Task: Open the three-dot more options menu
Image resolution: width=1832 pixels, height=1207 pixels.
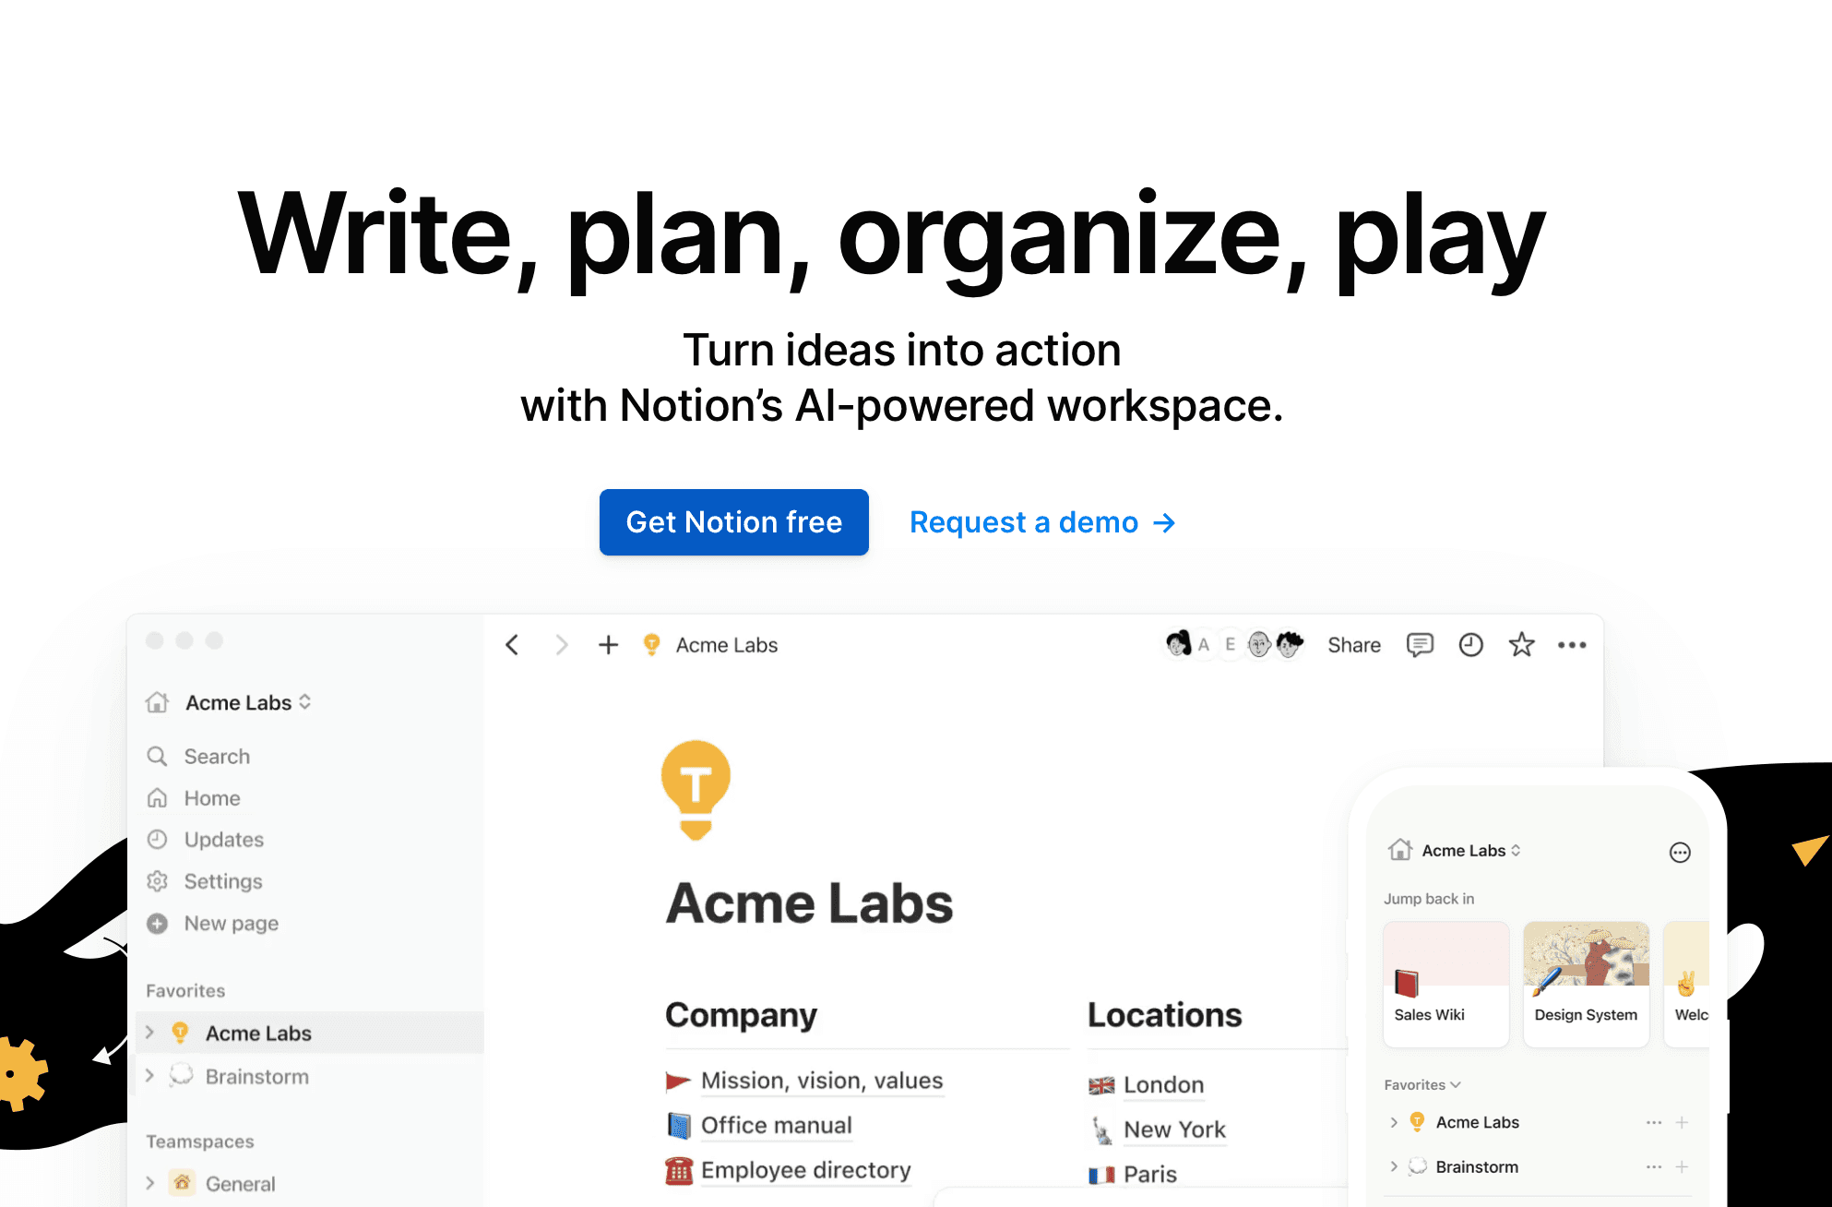Action: coord(1572,645)
